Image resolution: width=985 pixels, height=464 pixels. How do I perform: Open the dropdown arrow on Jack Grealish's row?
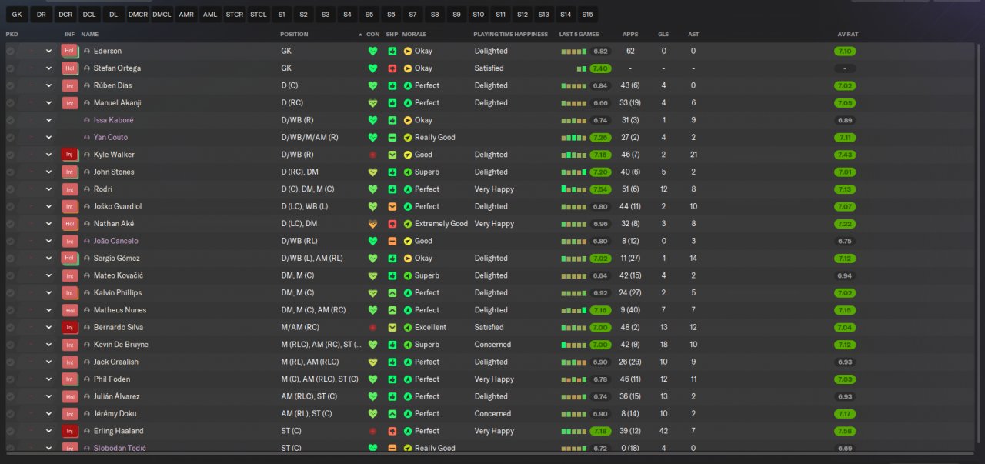49,362
